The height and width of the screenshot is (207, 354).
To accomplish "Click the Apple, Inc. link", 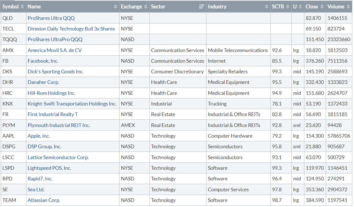I will (39, 136).
